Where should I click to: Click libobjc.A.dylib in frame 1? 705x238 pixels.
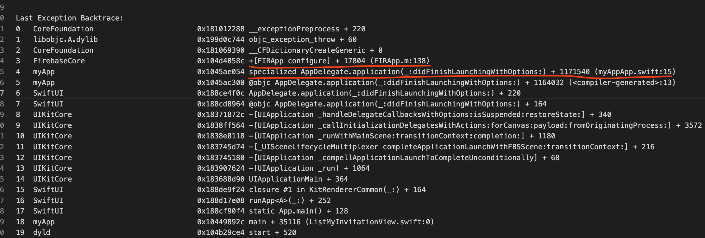[65, 39]
